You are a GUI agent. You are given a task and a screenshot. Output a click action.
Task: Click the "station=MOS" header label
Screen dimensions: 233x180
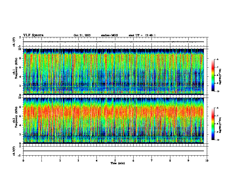(x=109, y=35)
